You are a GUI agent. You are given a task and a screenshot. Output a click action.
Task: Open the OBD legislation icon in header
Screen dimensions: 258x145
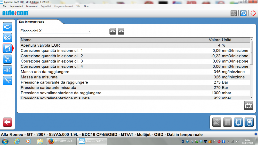click(x=233, y=13)
